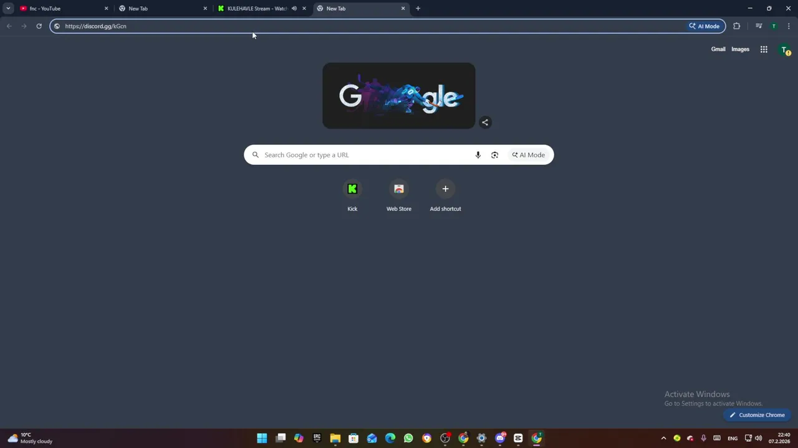Open a new tab with plus button
The height and width of the screenshot is (448, 798).
418,9
